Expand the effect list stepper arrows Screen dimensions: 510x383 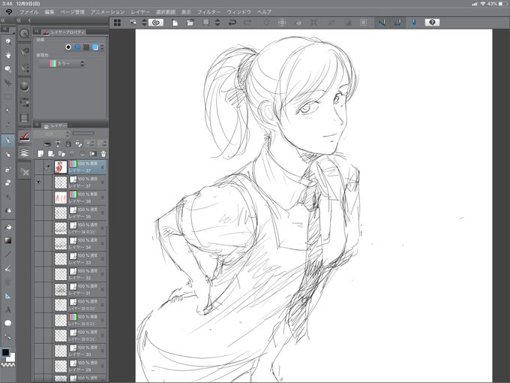(103, 47)
